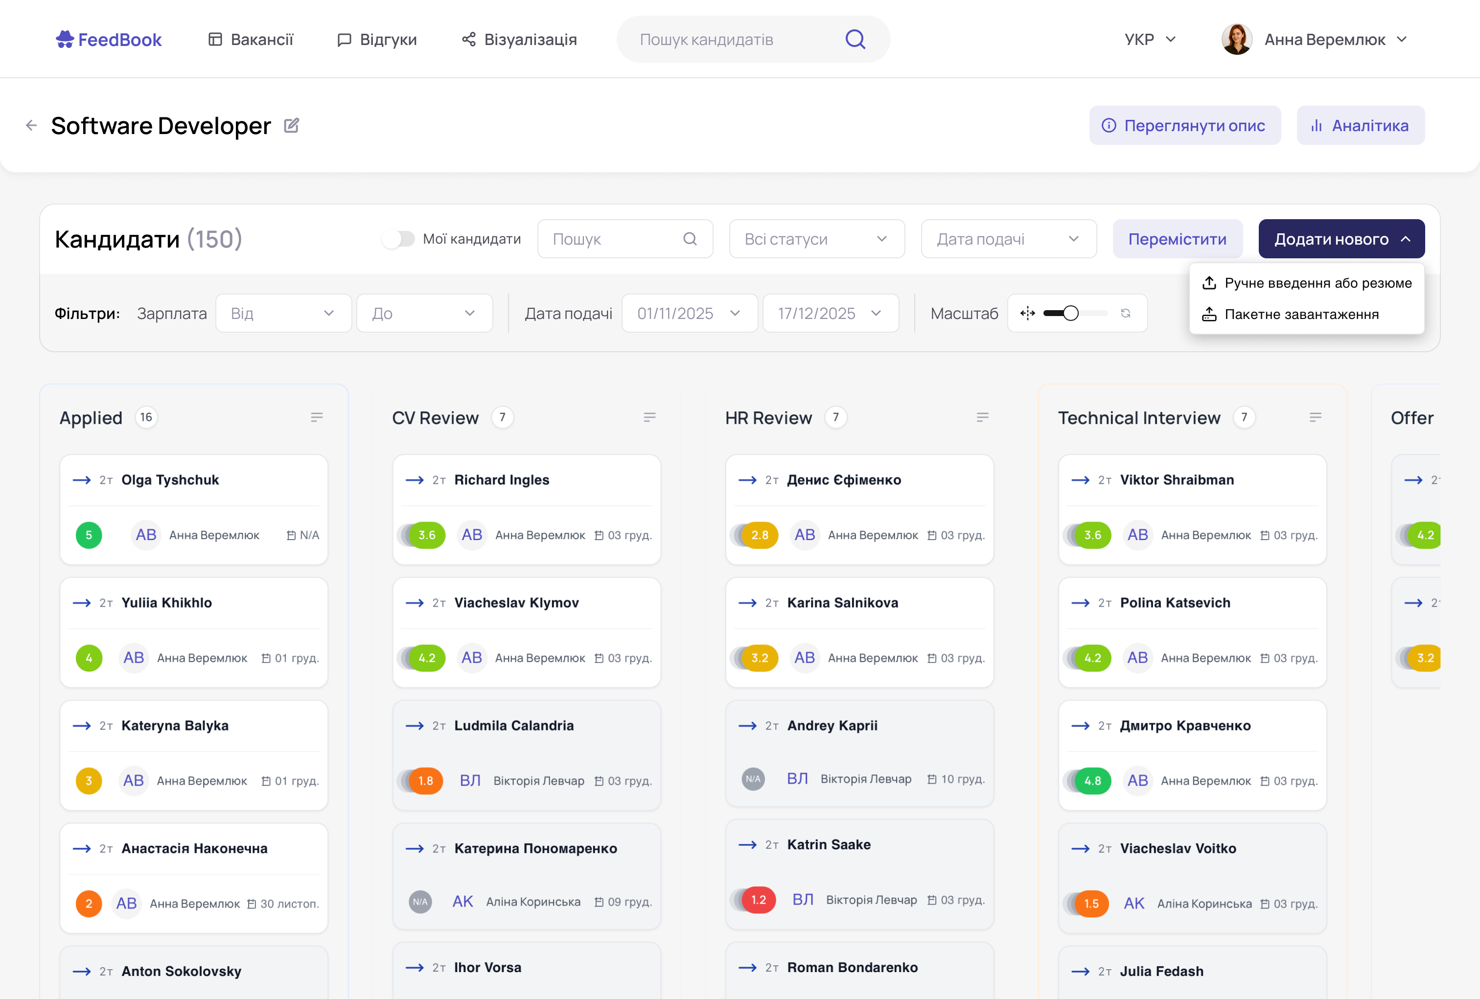Viewport: 1480px width, 999px height.
Task: Click the reset icon next to Масштаб slider
Action: coord(1126,313)
